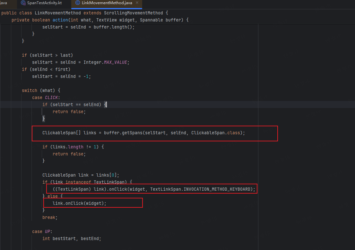Viewport: 355px width, 250px height.
Task: Place cursor on 'if (selStart == selEnd)' line
Action: point(74,104)
